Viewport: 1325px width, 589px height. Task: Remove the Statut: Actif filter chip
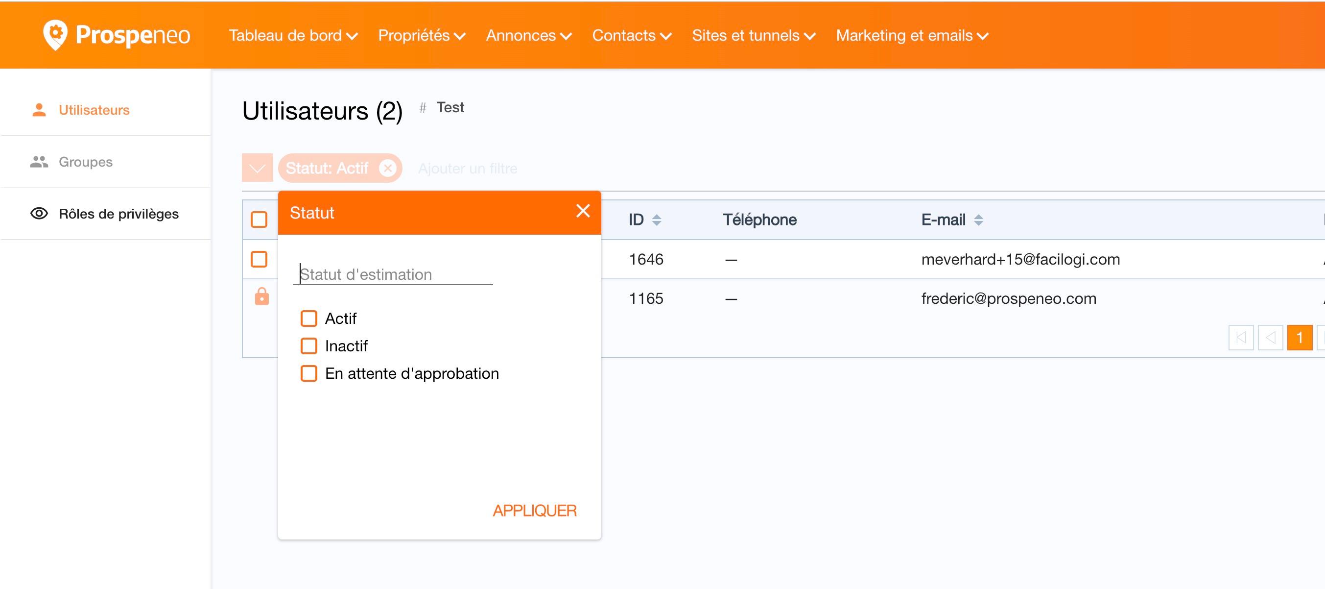coord(387,168)
